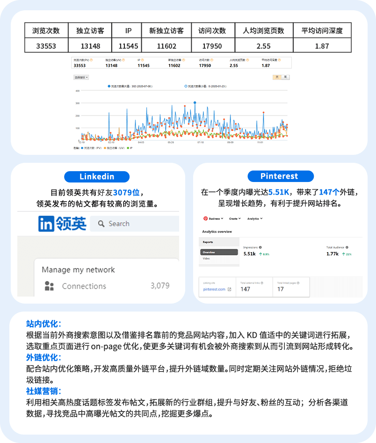
Task: Click the max value legend dot (302)
Action: [109, 86]
